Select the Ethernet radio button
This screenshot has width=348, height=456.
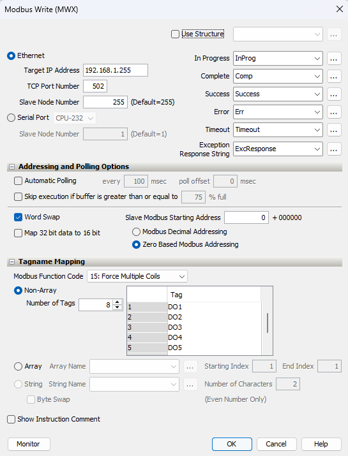pos(11,56)
